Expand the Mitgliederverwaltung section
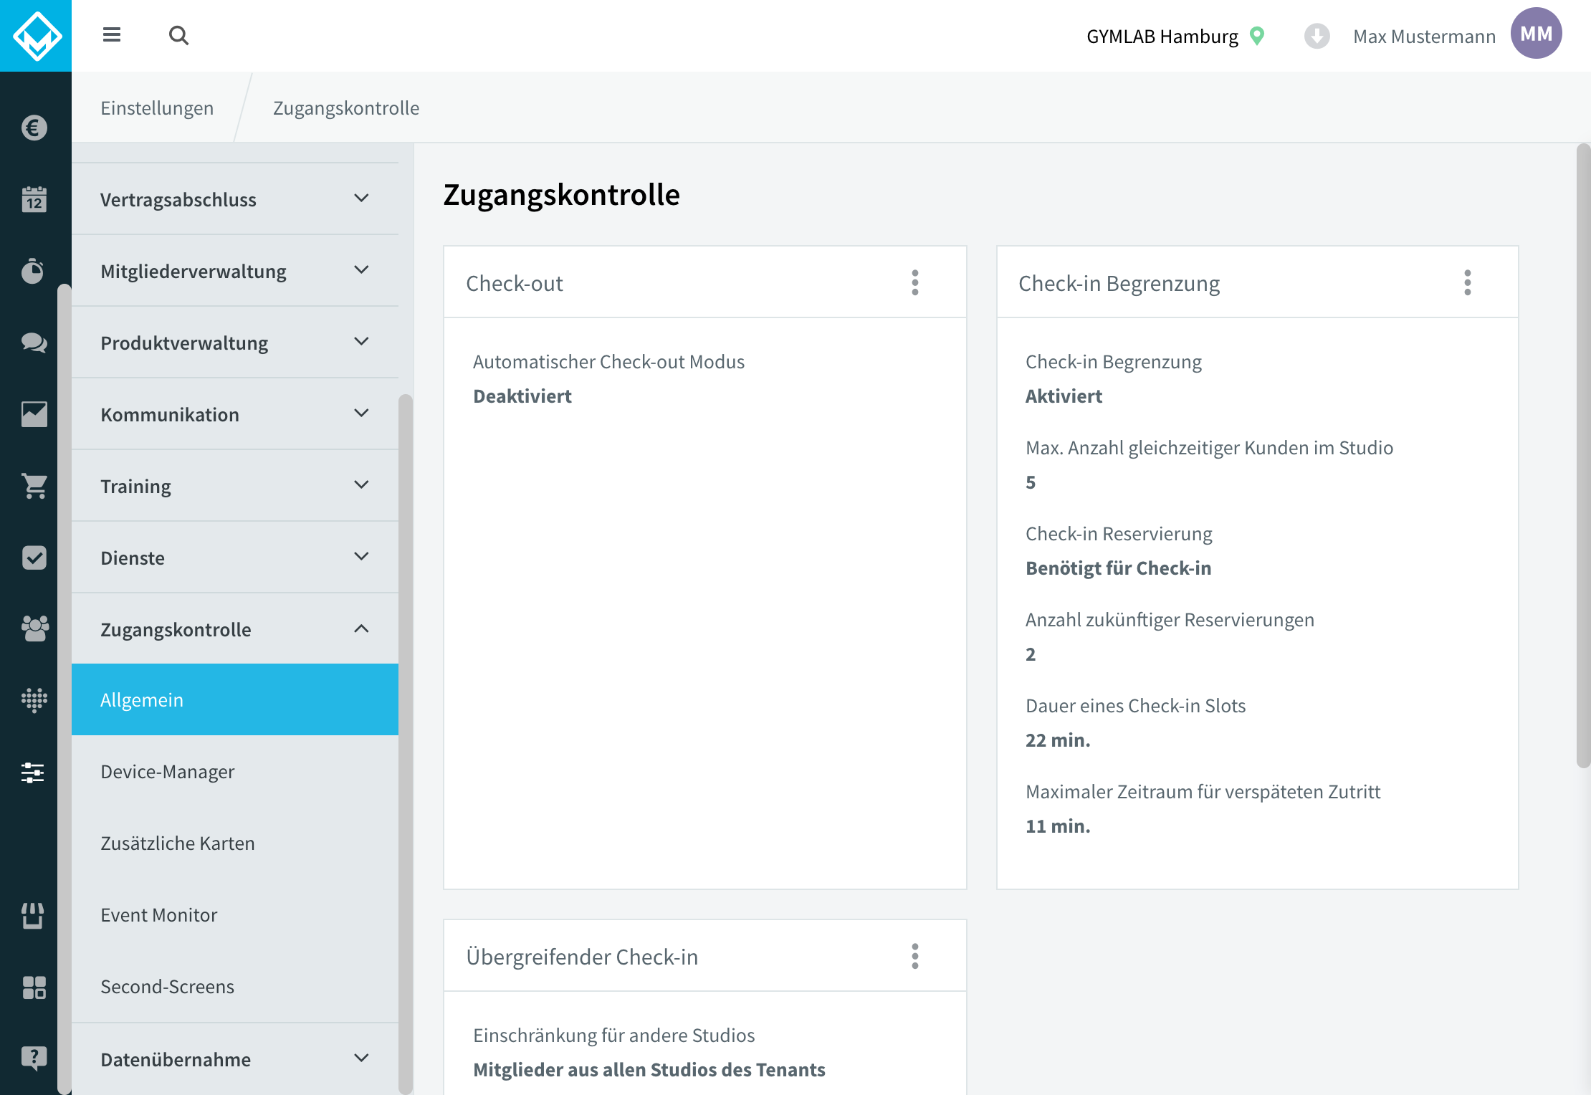This screenshot has width=1591, height=1095. [x=235, y=271]
